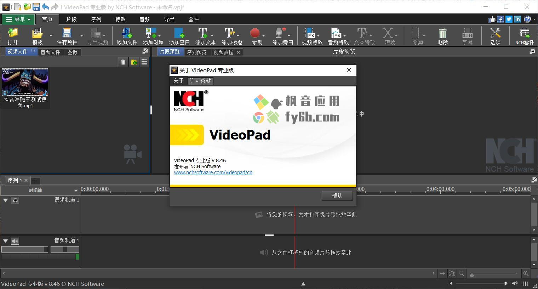Screen dimensions: 538x289
Task: Adjust the 音频轨道 1 volume slider
Action: (x=25, y=249)
